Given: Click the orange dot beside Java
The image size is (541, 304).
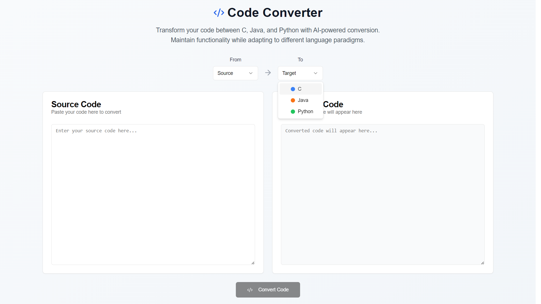Looking at the screenshot, I should pos(293,100).
